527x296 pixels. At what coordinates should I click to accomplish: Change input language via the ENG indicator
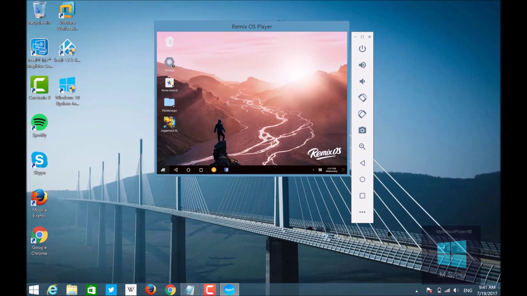point(468,291)
